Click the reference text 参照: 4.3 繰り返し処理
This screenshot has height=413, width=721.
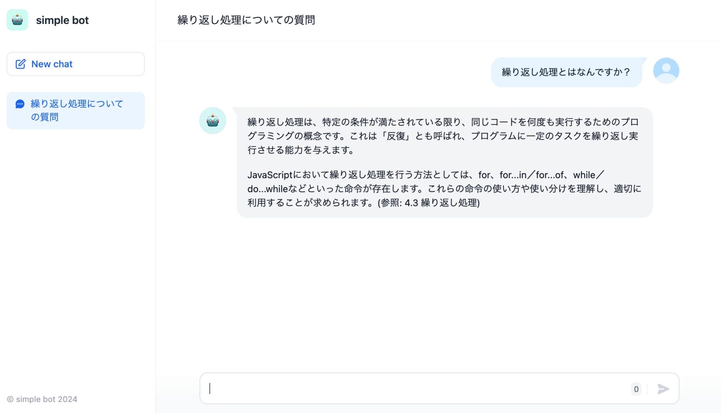point(429,203)
